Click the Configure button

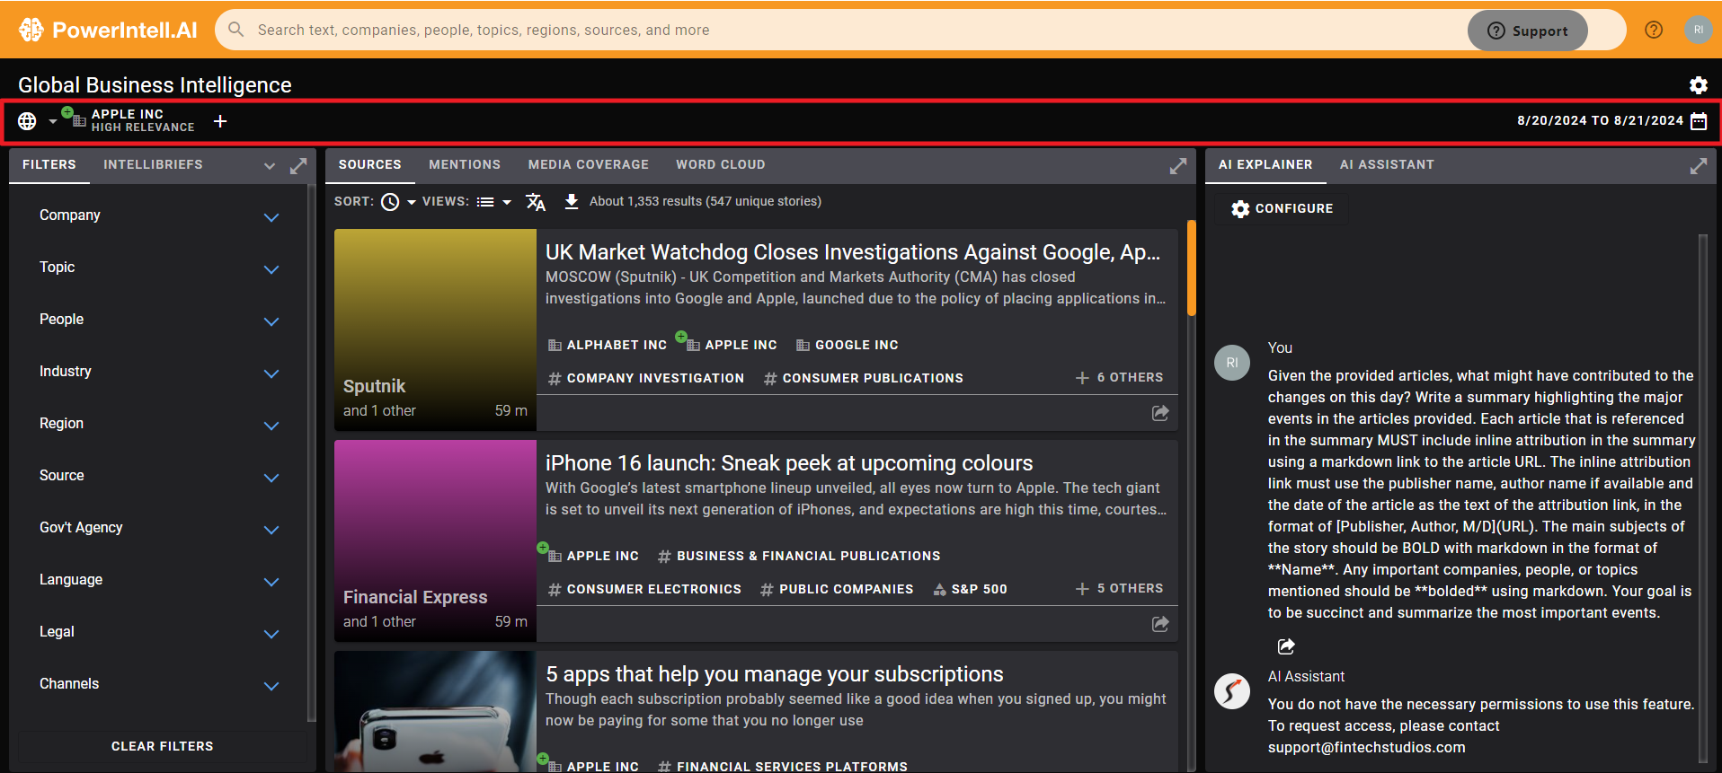[1282, 208]
